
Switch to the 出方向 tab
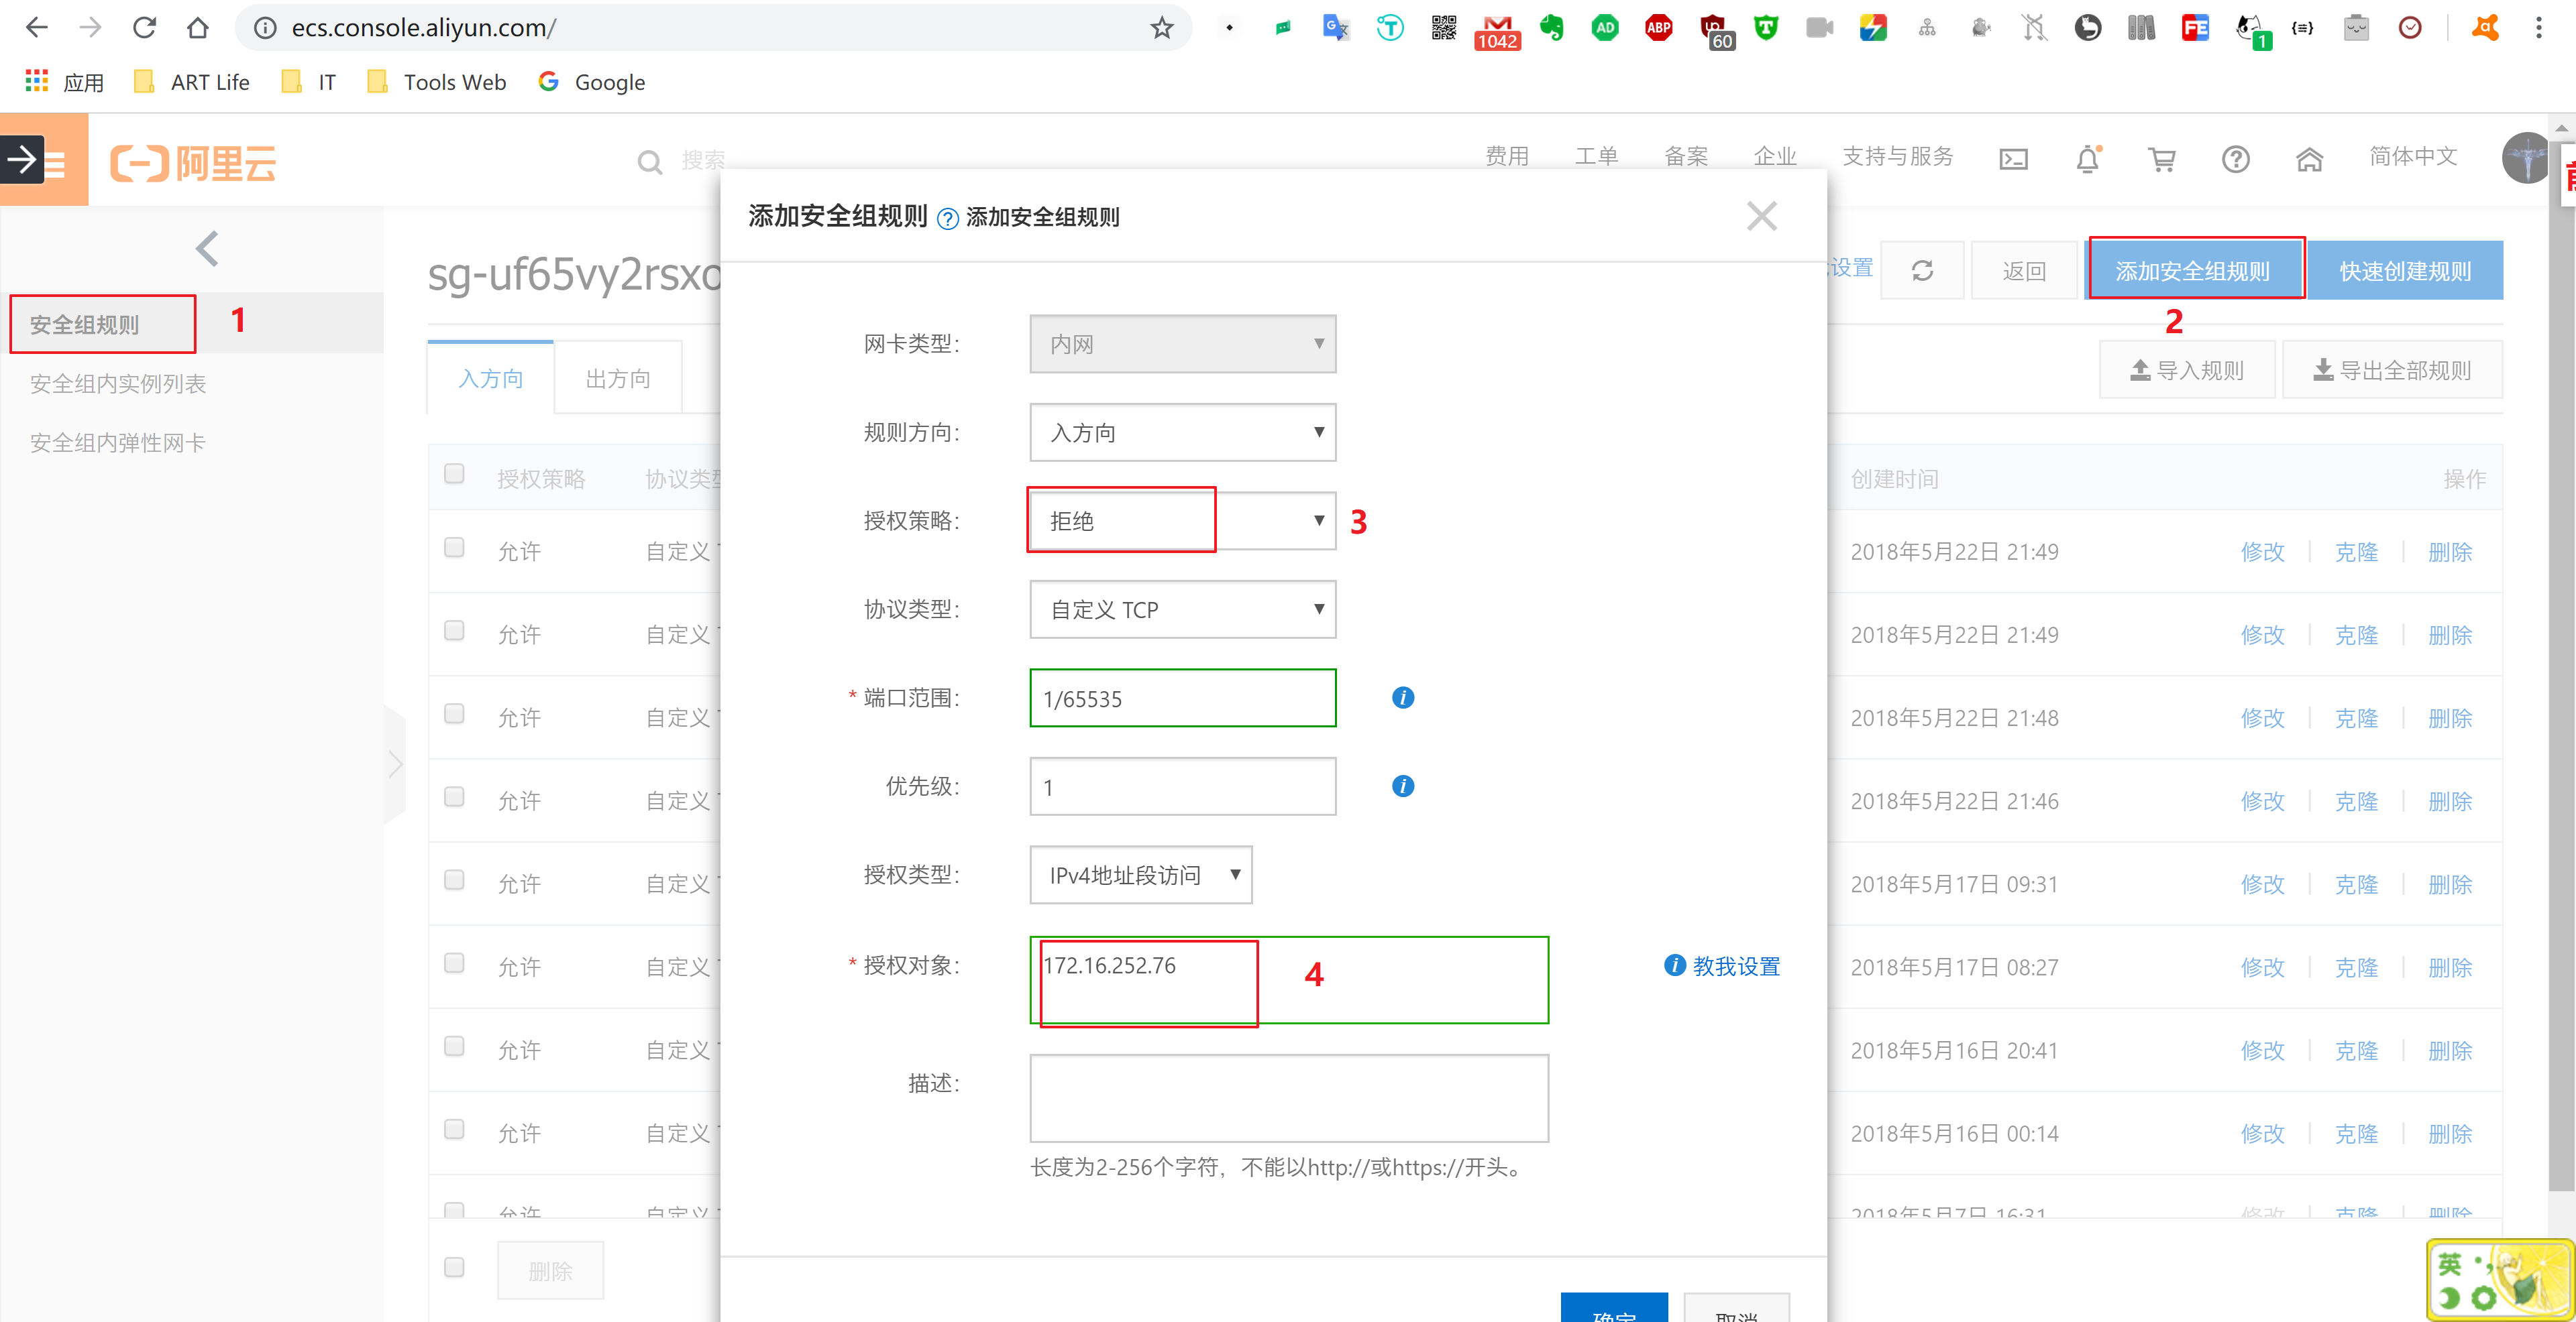618,379
